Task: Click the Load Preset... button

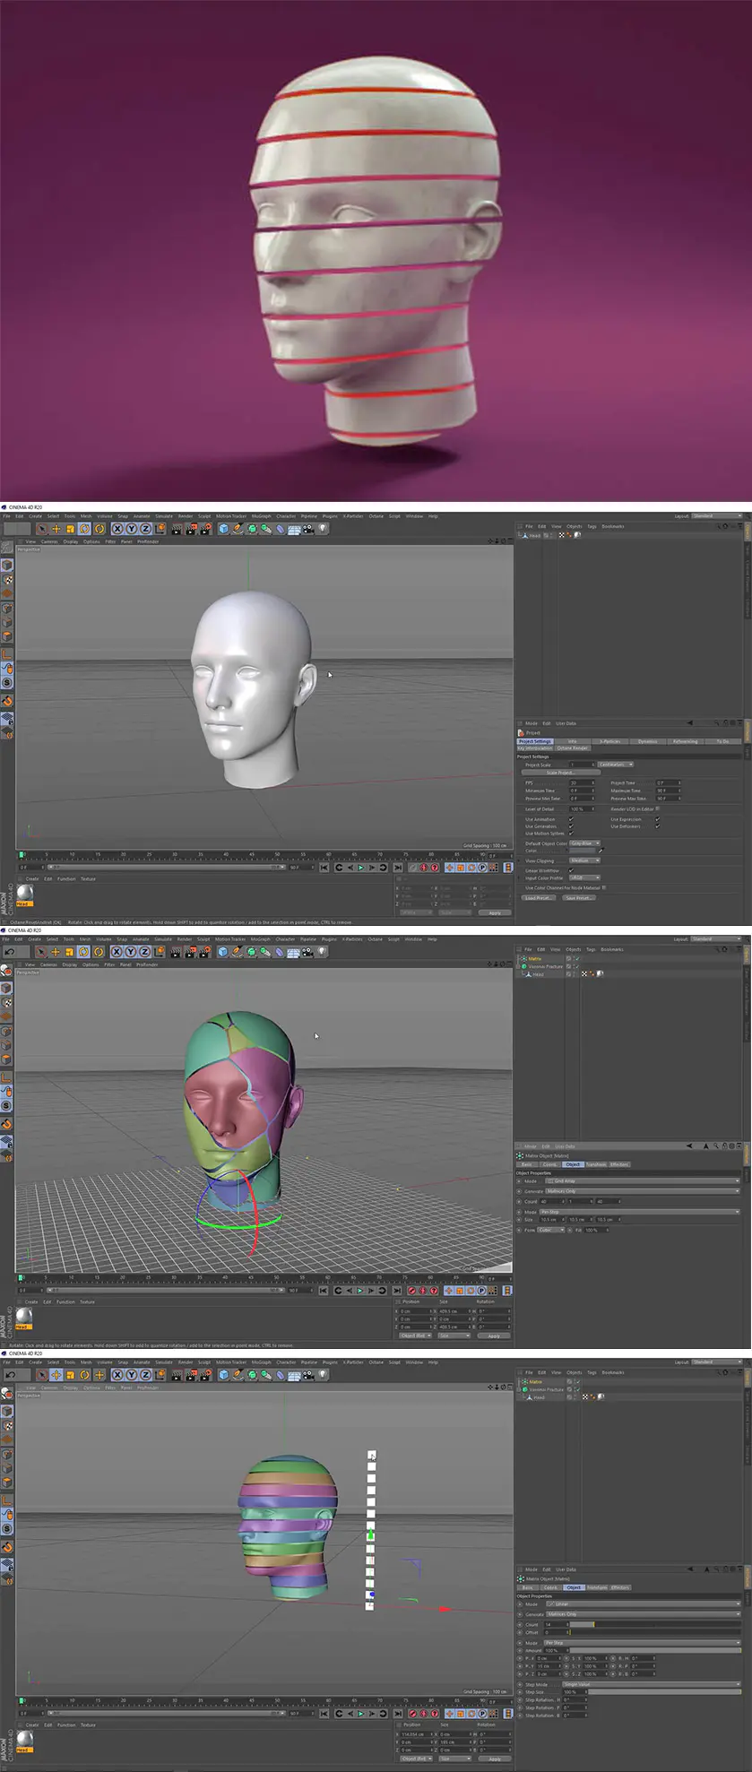Action: point(538,897)
